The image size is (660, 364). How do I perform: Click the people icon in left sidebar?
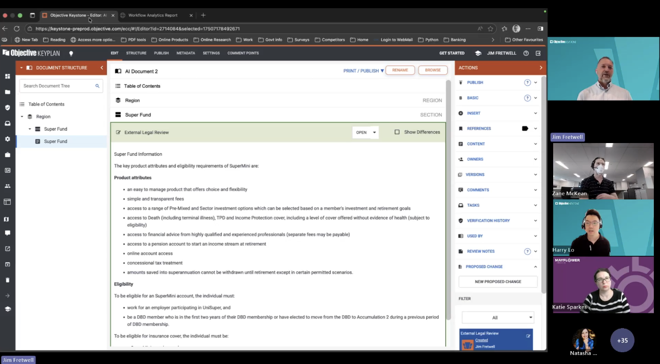[7, 186]
